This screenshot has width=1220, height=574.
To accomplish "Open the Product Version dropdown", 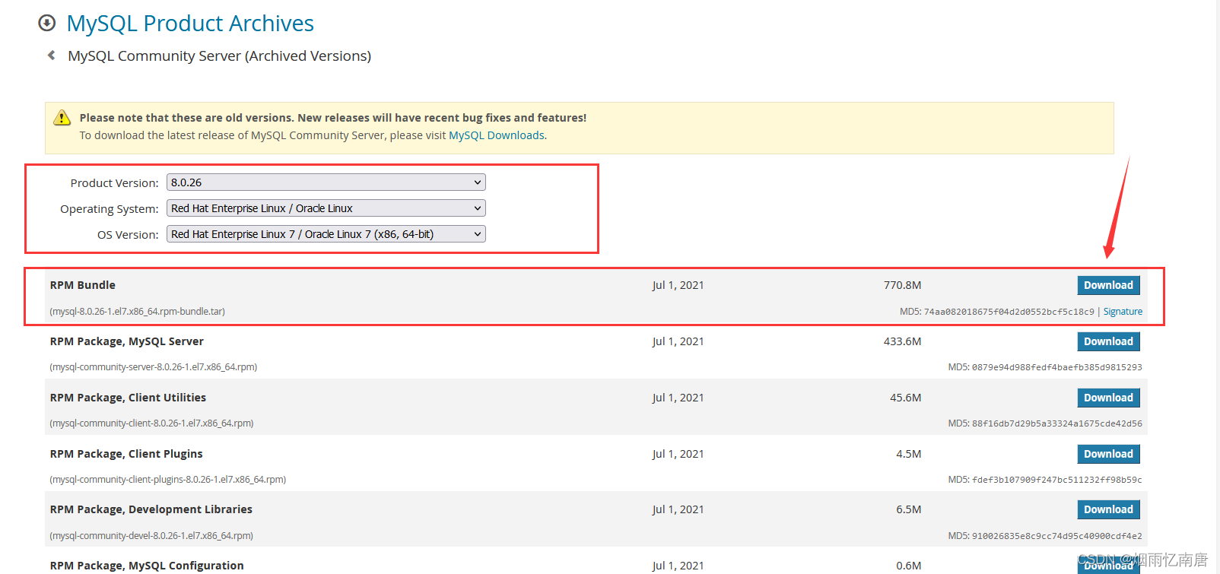I will pyautogui.click(x=326, y=182).
